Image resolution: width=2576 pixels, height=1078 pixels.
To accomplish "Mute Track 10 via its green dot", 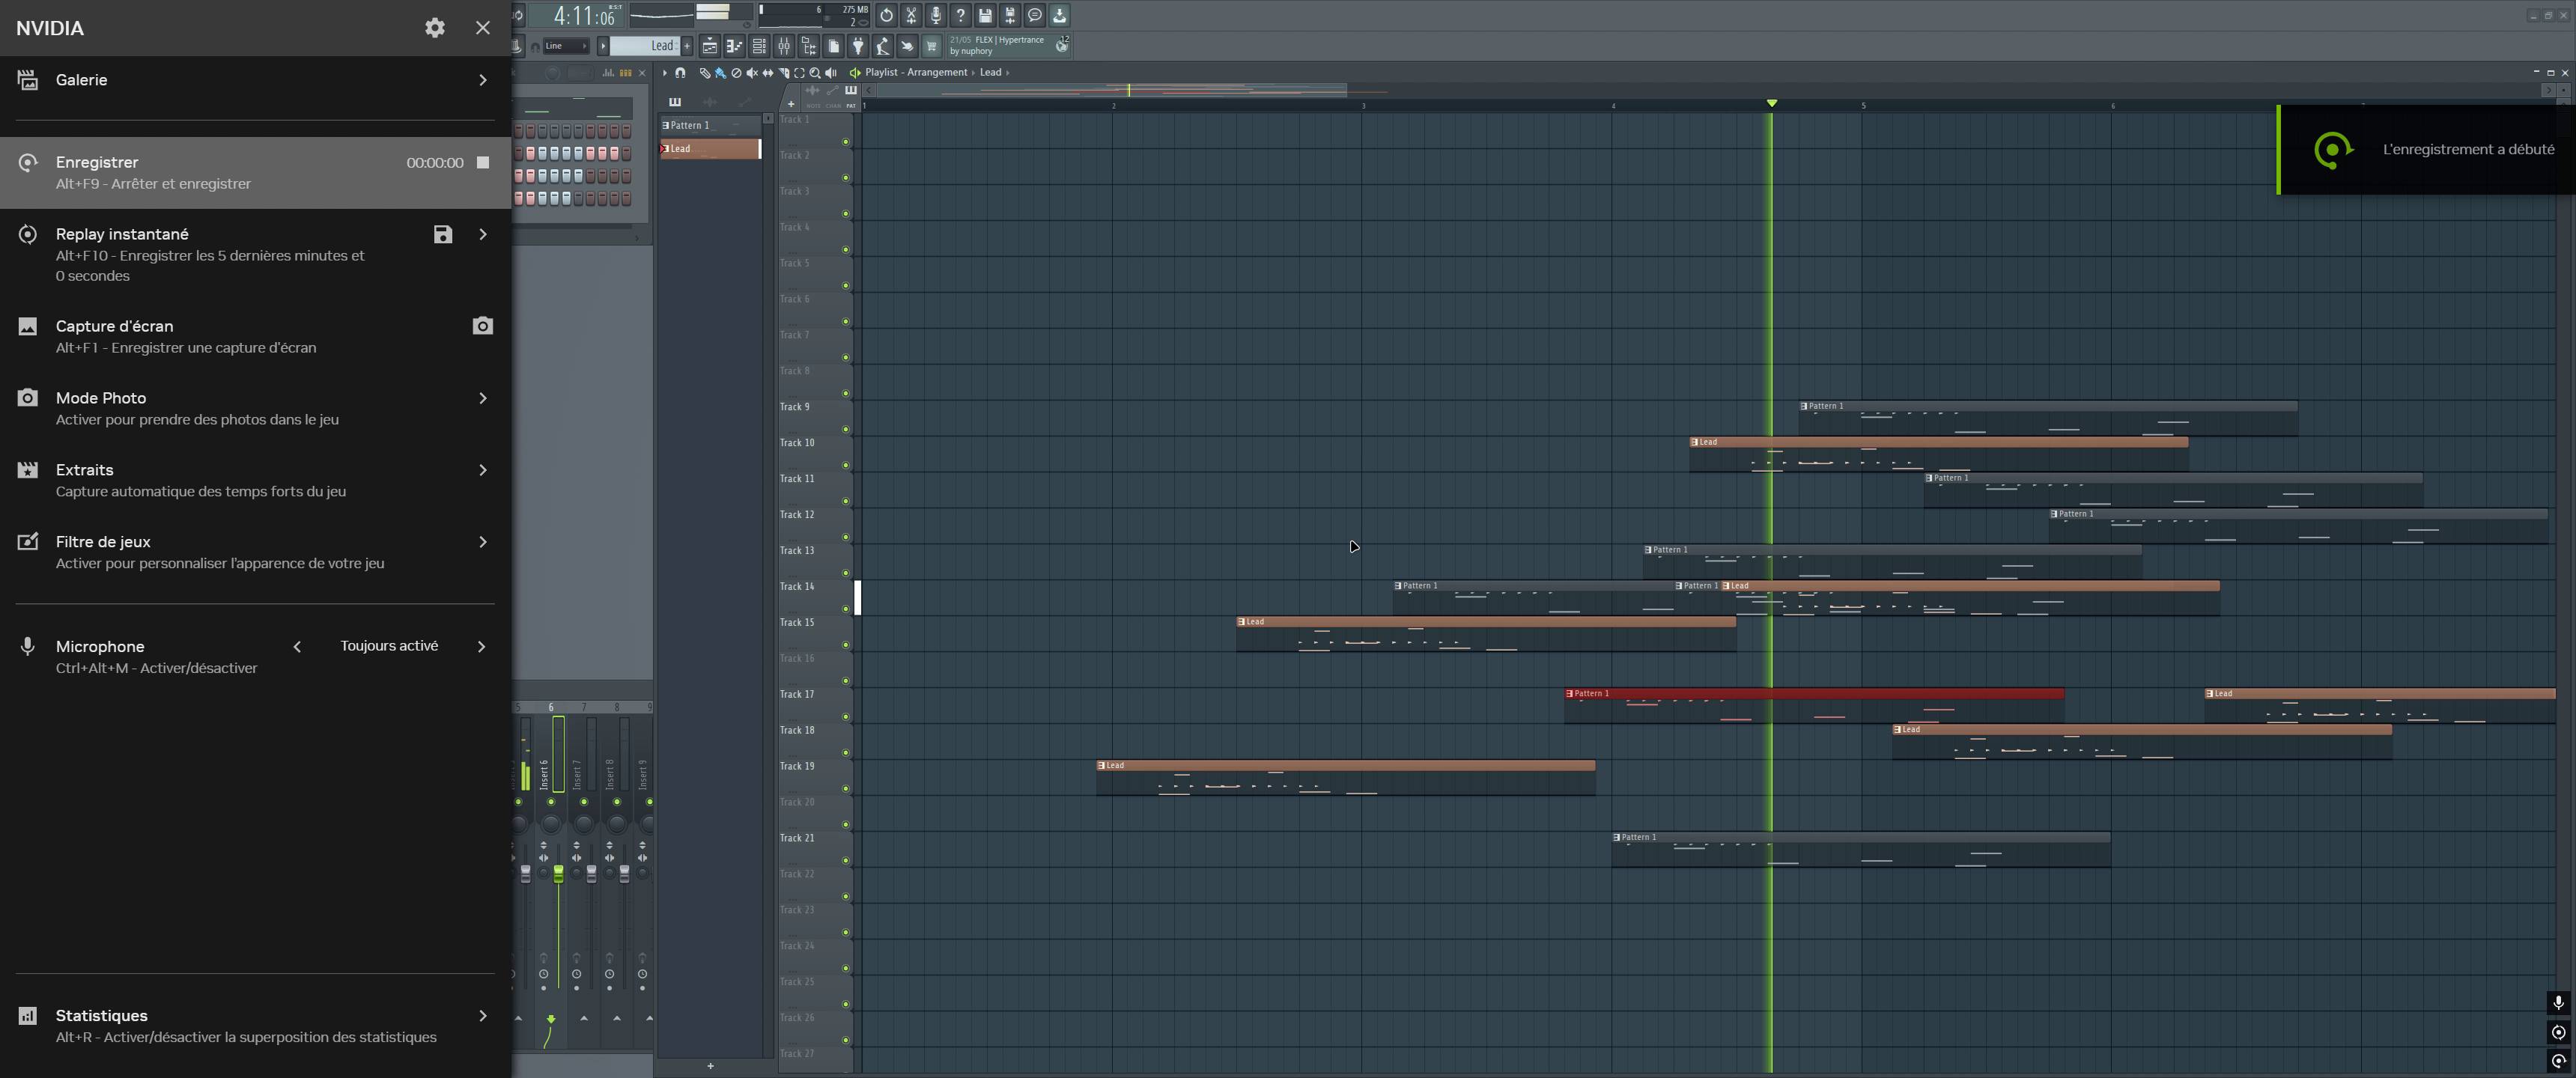I will (845, 465).
